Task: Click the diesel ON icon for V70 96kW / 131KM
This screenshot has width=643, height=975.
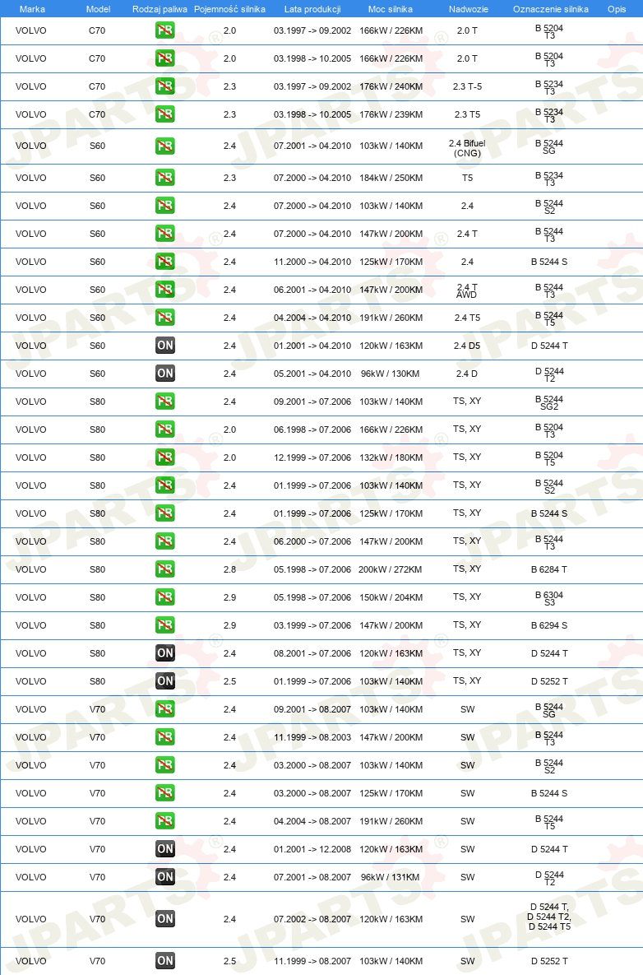Action: [164, 877]
